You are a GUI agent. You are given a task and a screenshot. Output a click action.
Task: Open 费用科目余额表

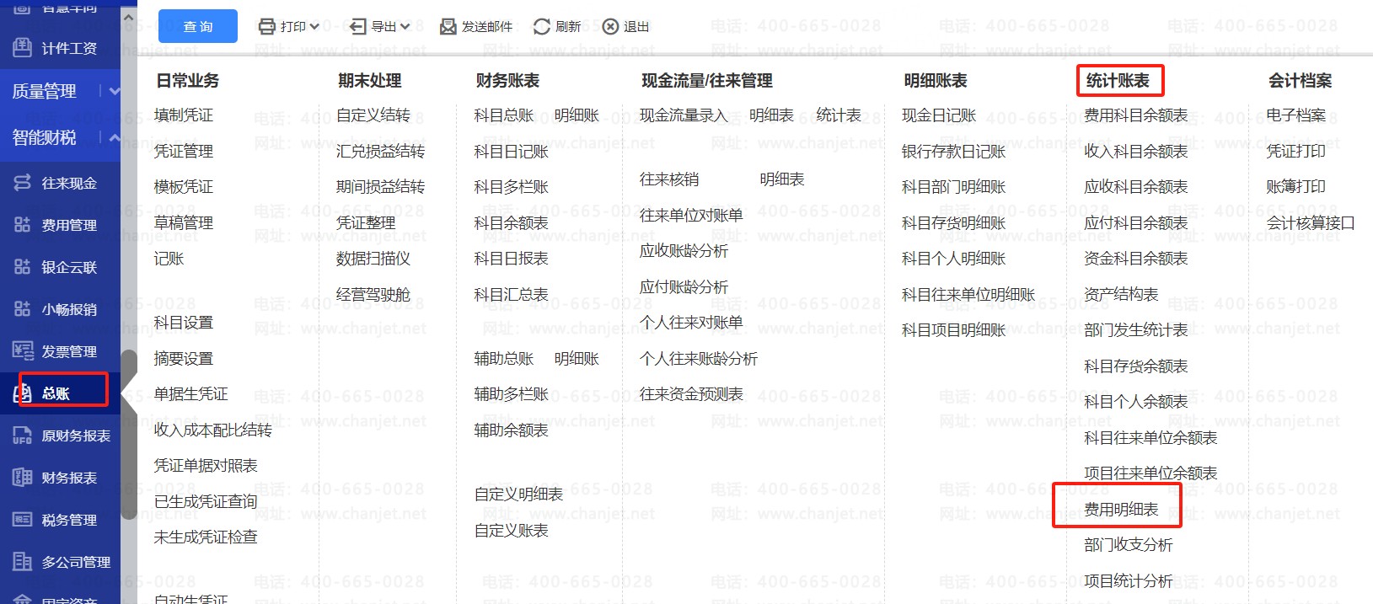pyautogui.click(x=1136, y=115)
